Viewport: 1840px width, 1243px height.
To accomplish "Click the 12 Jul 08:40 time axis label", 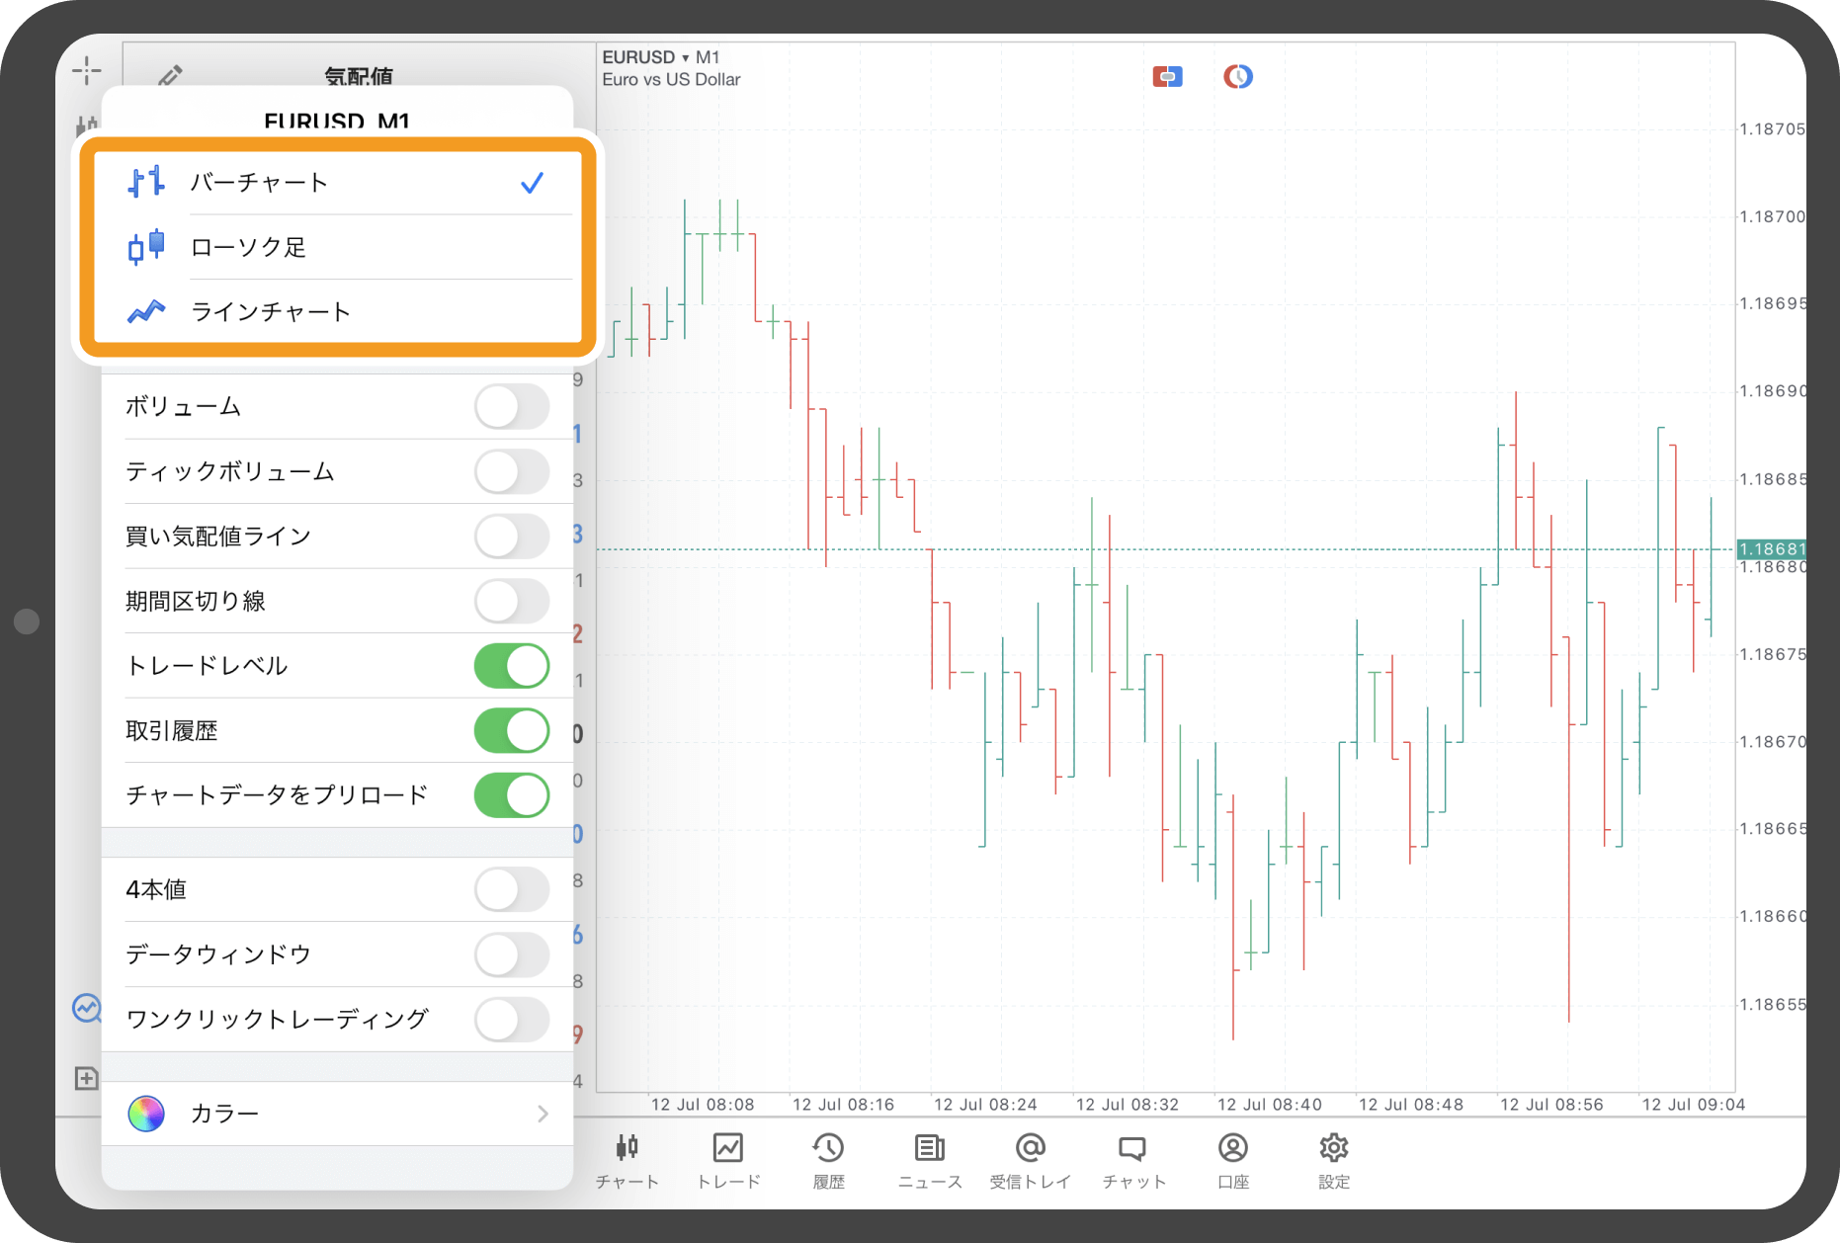I will 1269,1105.
